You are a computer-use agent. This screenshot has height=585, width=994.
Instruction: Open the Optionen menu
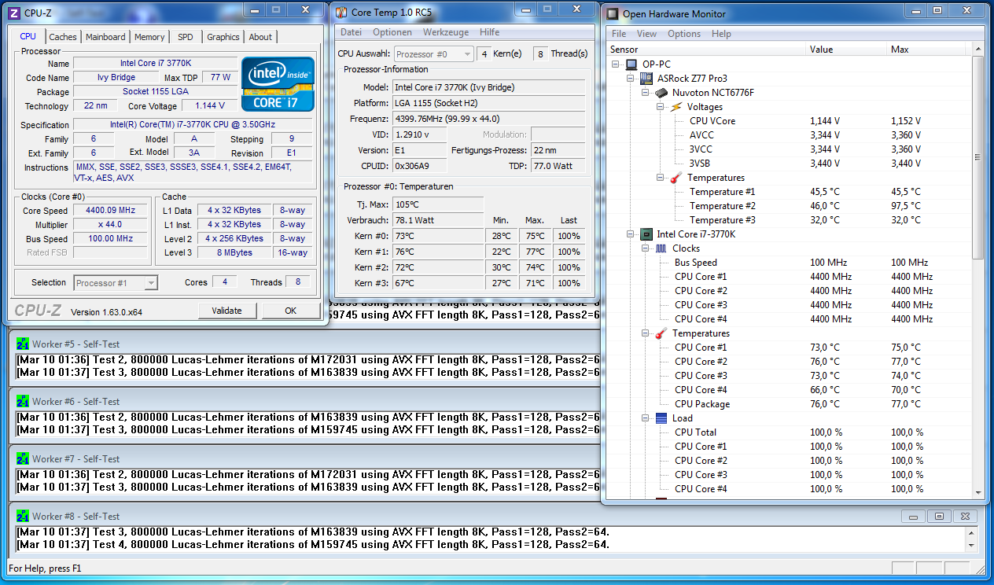[392, 32]
